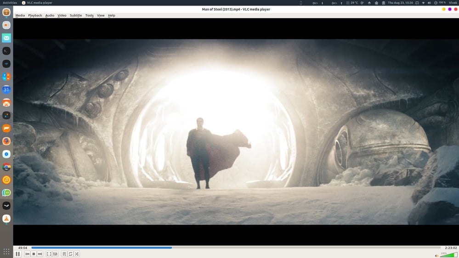Open the system volume indicator in top bar
Screen dimensions: 459x258
429,3
